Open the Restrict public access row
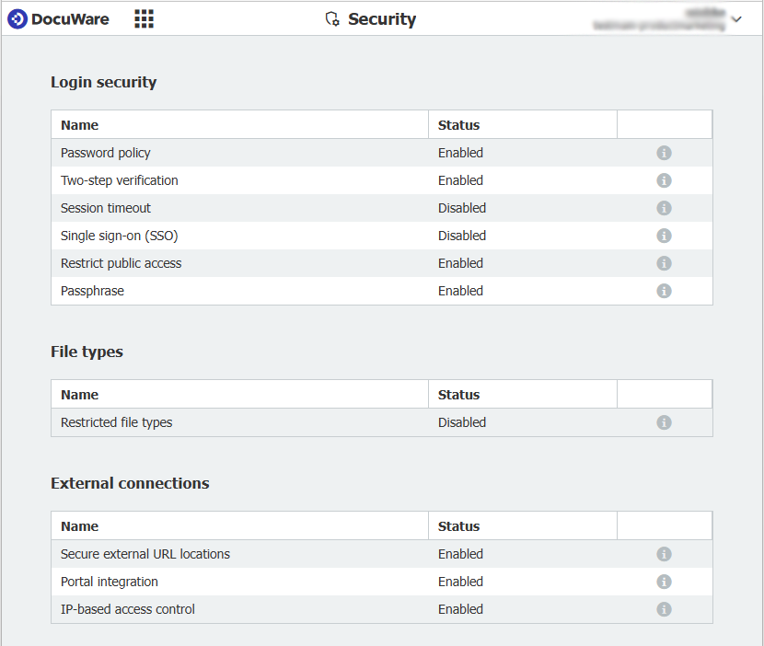The width and height of the screenshot is (764, 646). (121, 263)
